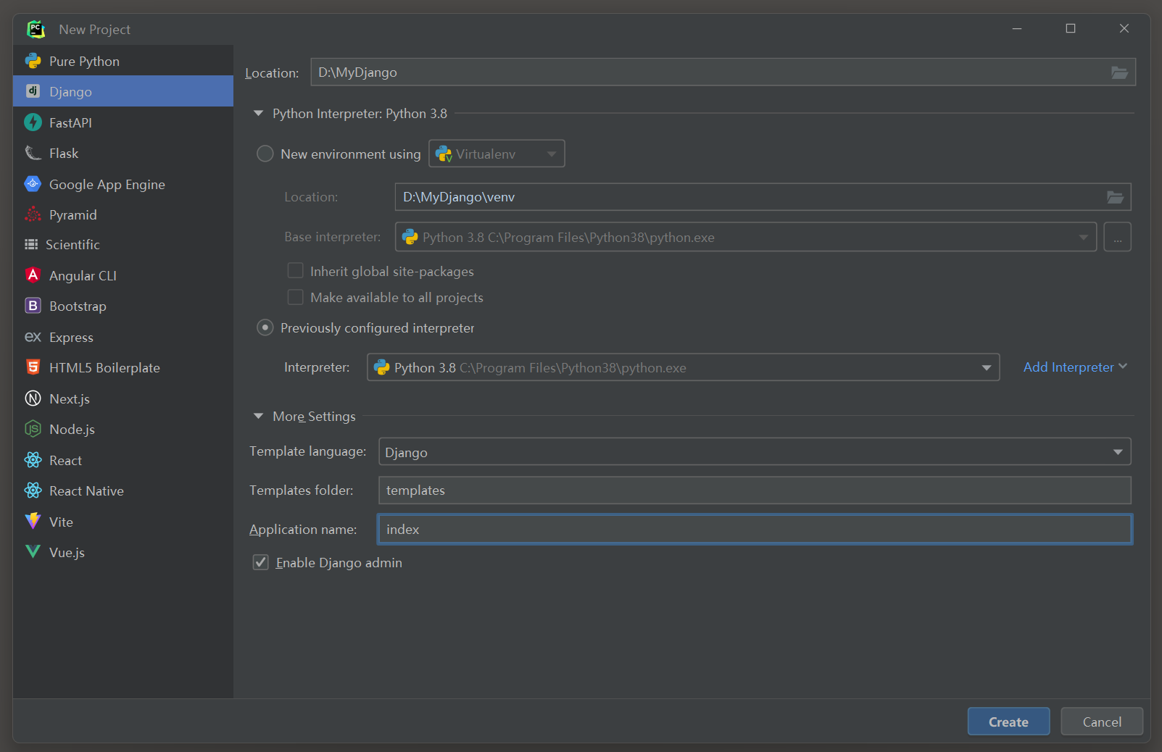The width and height of the screenshot is (1162, 752).
Task: Toggle Inherit global site-packages checkbox
Action: point(296,271)
